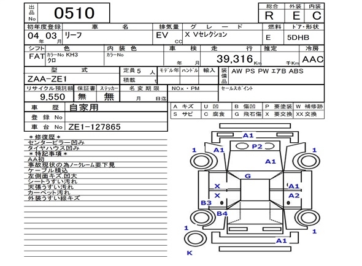The width and height of the screenshot is (362, 266).
Task: Click the lot number 0510
Action: (74, 13)
